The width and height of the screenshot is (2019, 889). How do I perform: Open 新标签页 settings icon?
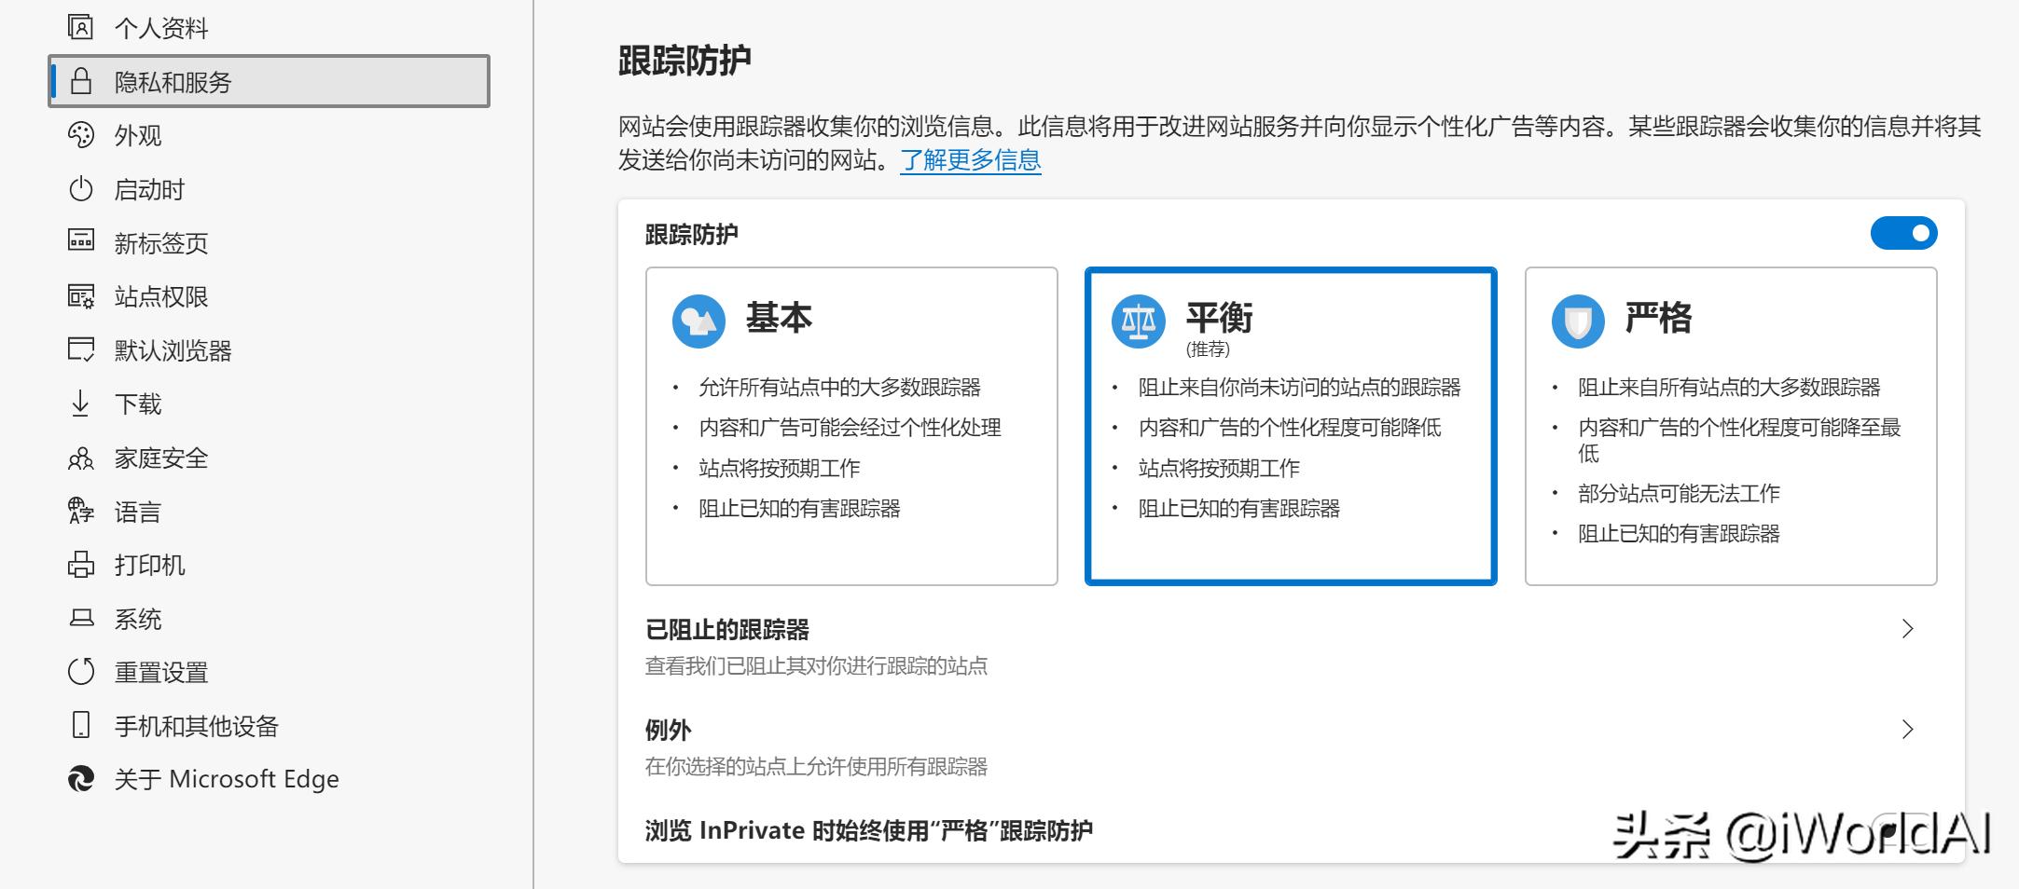pyautogui.click(x=82, y=241)
